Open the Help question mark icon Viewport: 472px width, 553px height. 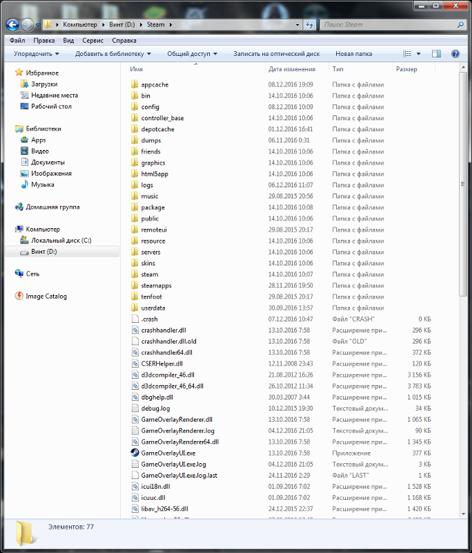[455, 54]
